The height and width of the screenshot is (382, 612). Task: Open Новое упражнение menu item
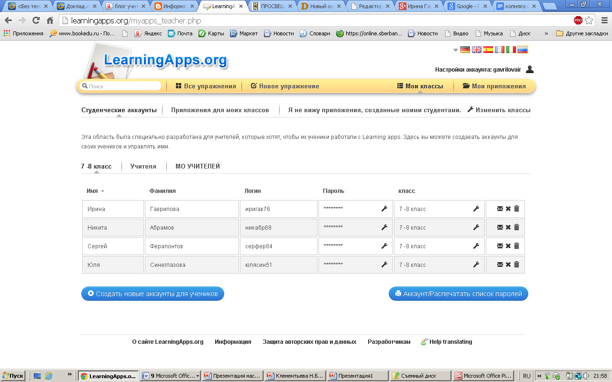coord(285,86)
